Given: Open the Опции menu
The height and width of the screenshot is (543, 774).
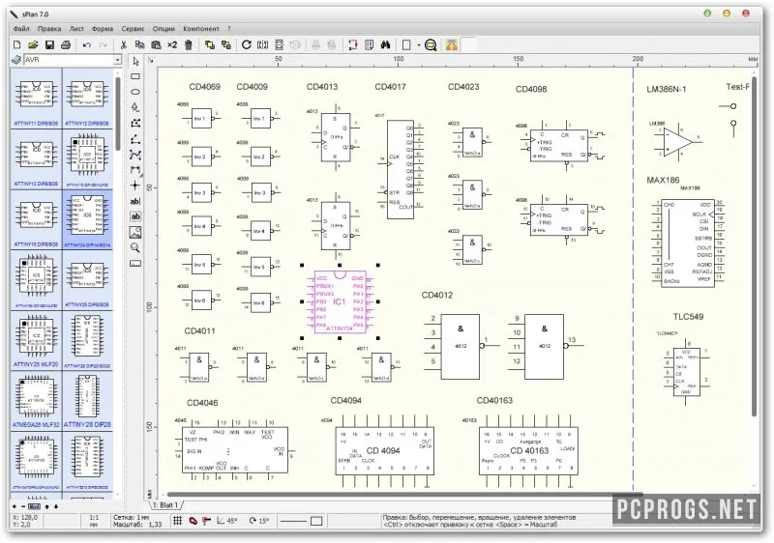Looking at the screenshot, I should [x=164, y=29].
